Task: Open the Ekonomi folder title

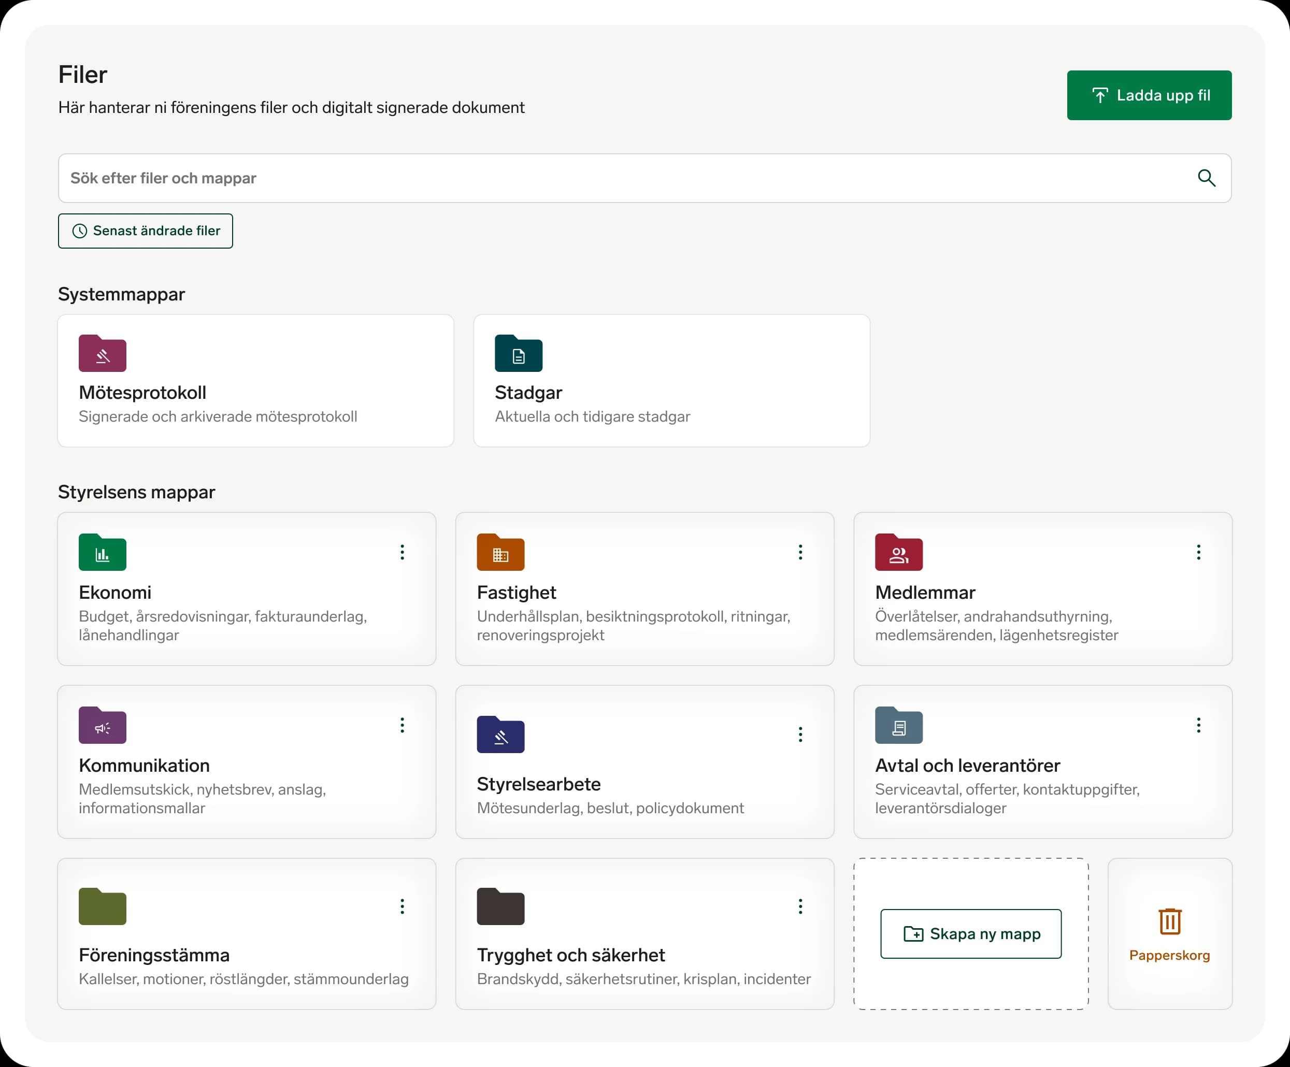Action: point(115,592)
